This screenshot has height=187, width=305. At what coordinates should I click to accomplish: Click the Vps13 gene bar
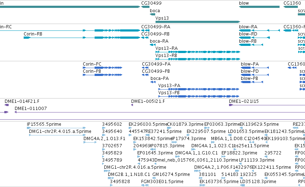198,22
